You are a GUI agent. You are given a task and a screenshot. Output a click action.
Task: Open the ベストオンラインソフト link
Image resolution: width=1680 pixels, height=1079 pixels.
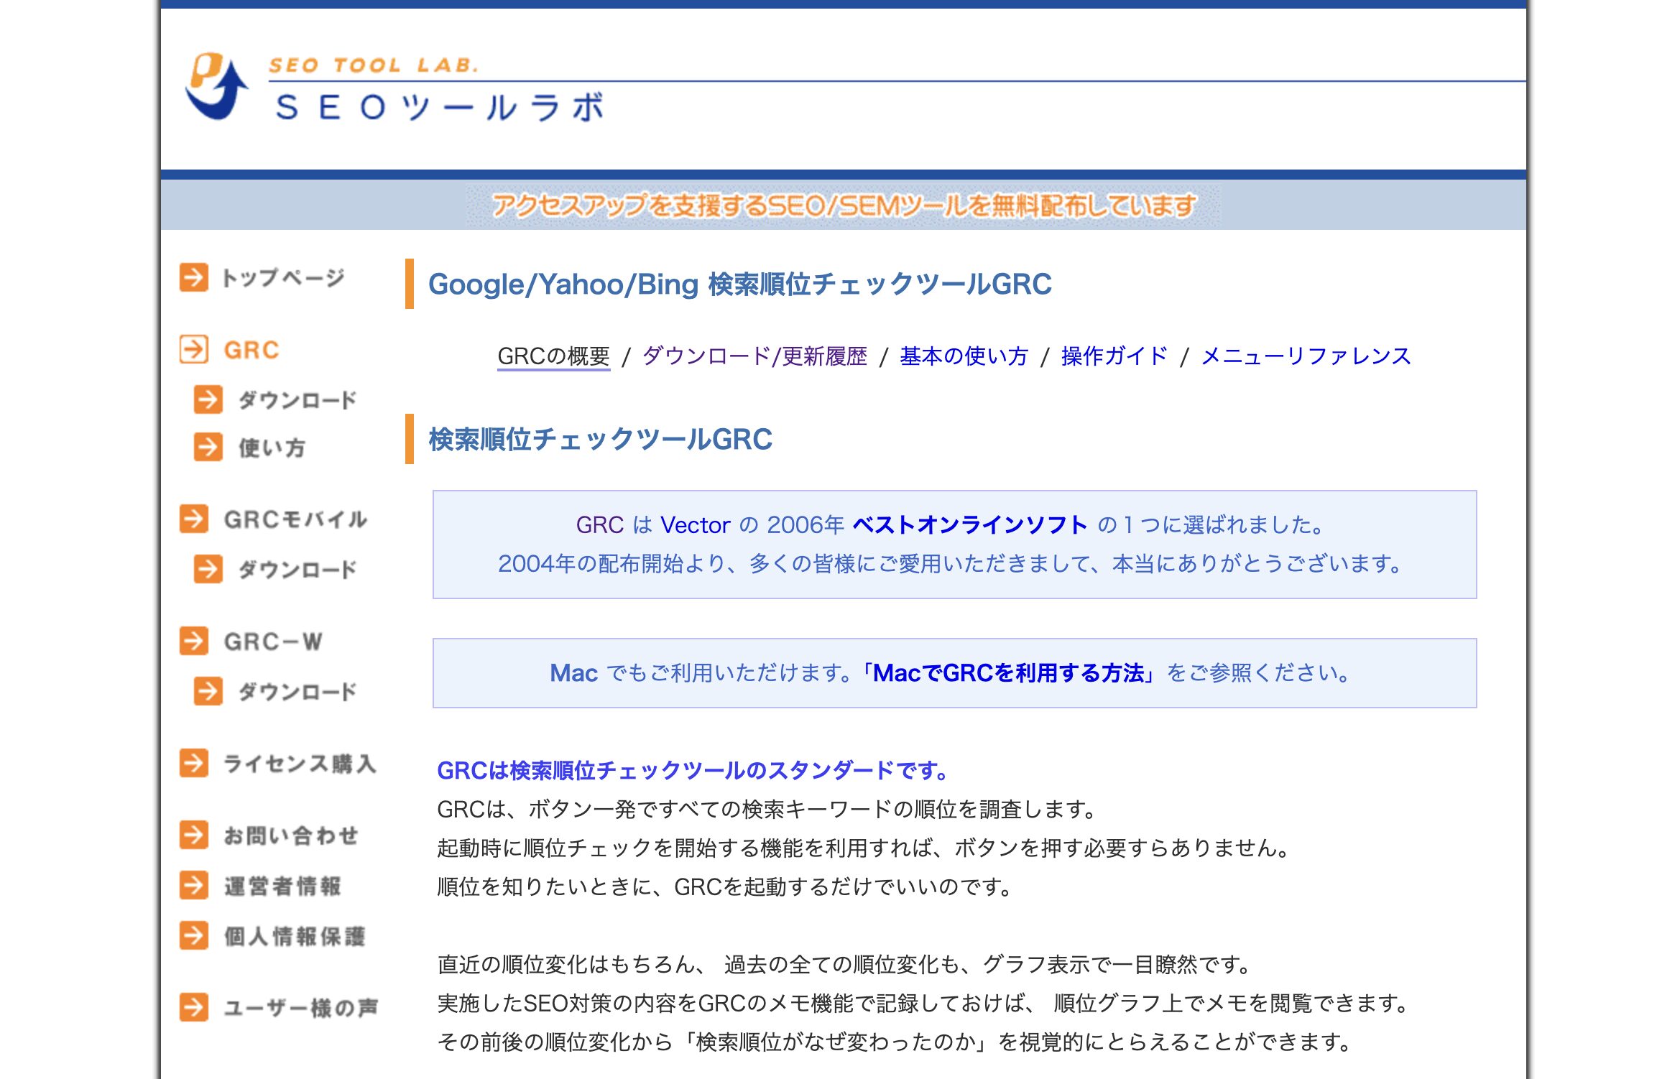coord(969,525)
